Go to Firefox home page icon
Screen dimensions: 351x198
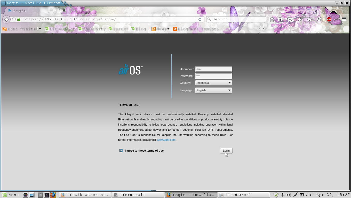pos(309,19)
